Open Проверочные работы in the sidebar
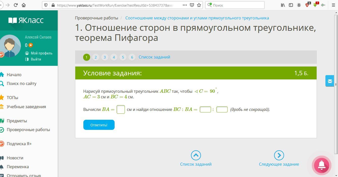 pyautogui.click(x=28, y=130)
